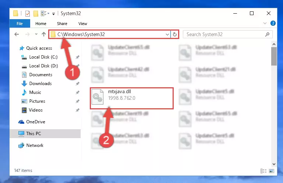Switch to the Home ribbon tab

pyautogui.click(x=41, y=24)
